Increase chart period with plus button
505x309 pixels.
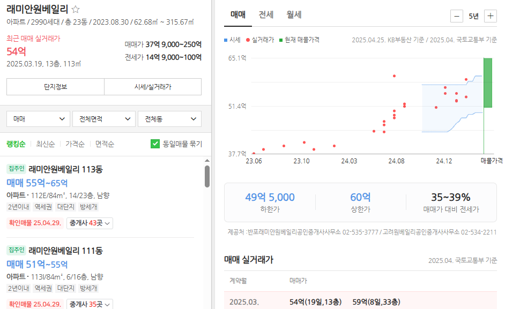[490, 16]
